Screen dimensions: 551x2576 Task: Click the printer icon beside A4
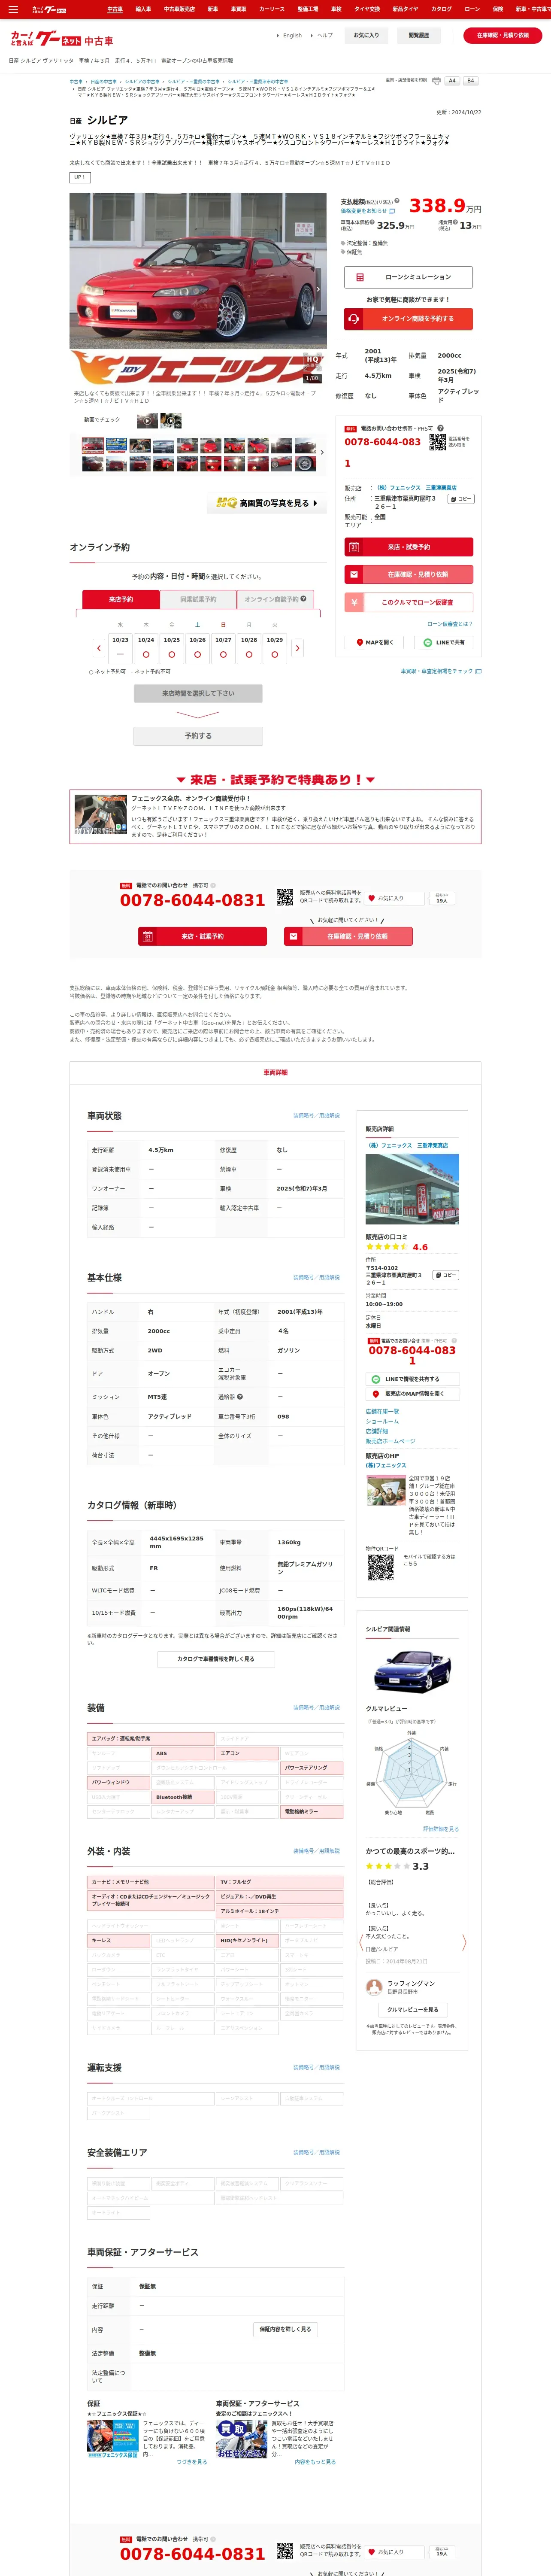pyautogui.click(x=436, y=81)
